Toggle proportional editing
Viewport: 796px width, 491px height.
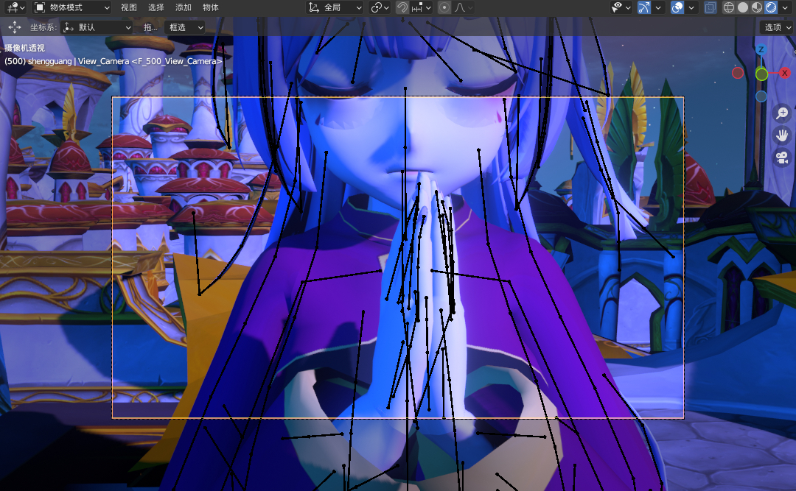(444, 7)
